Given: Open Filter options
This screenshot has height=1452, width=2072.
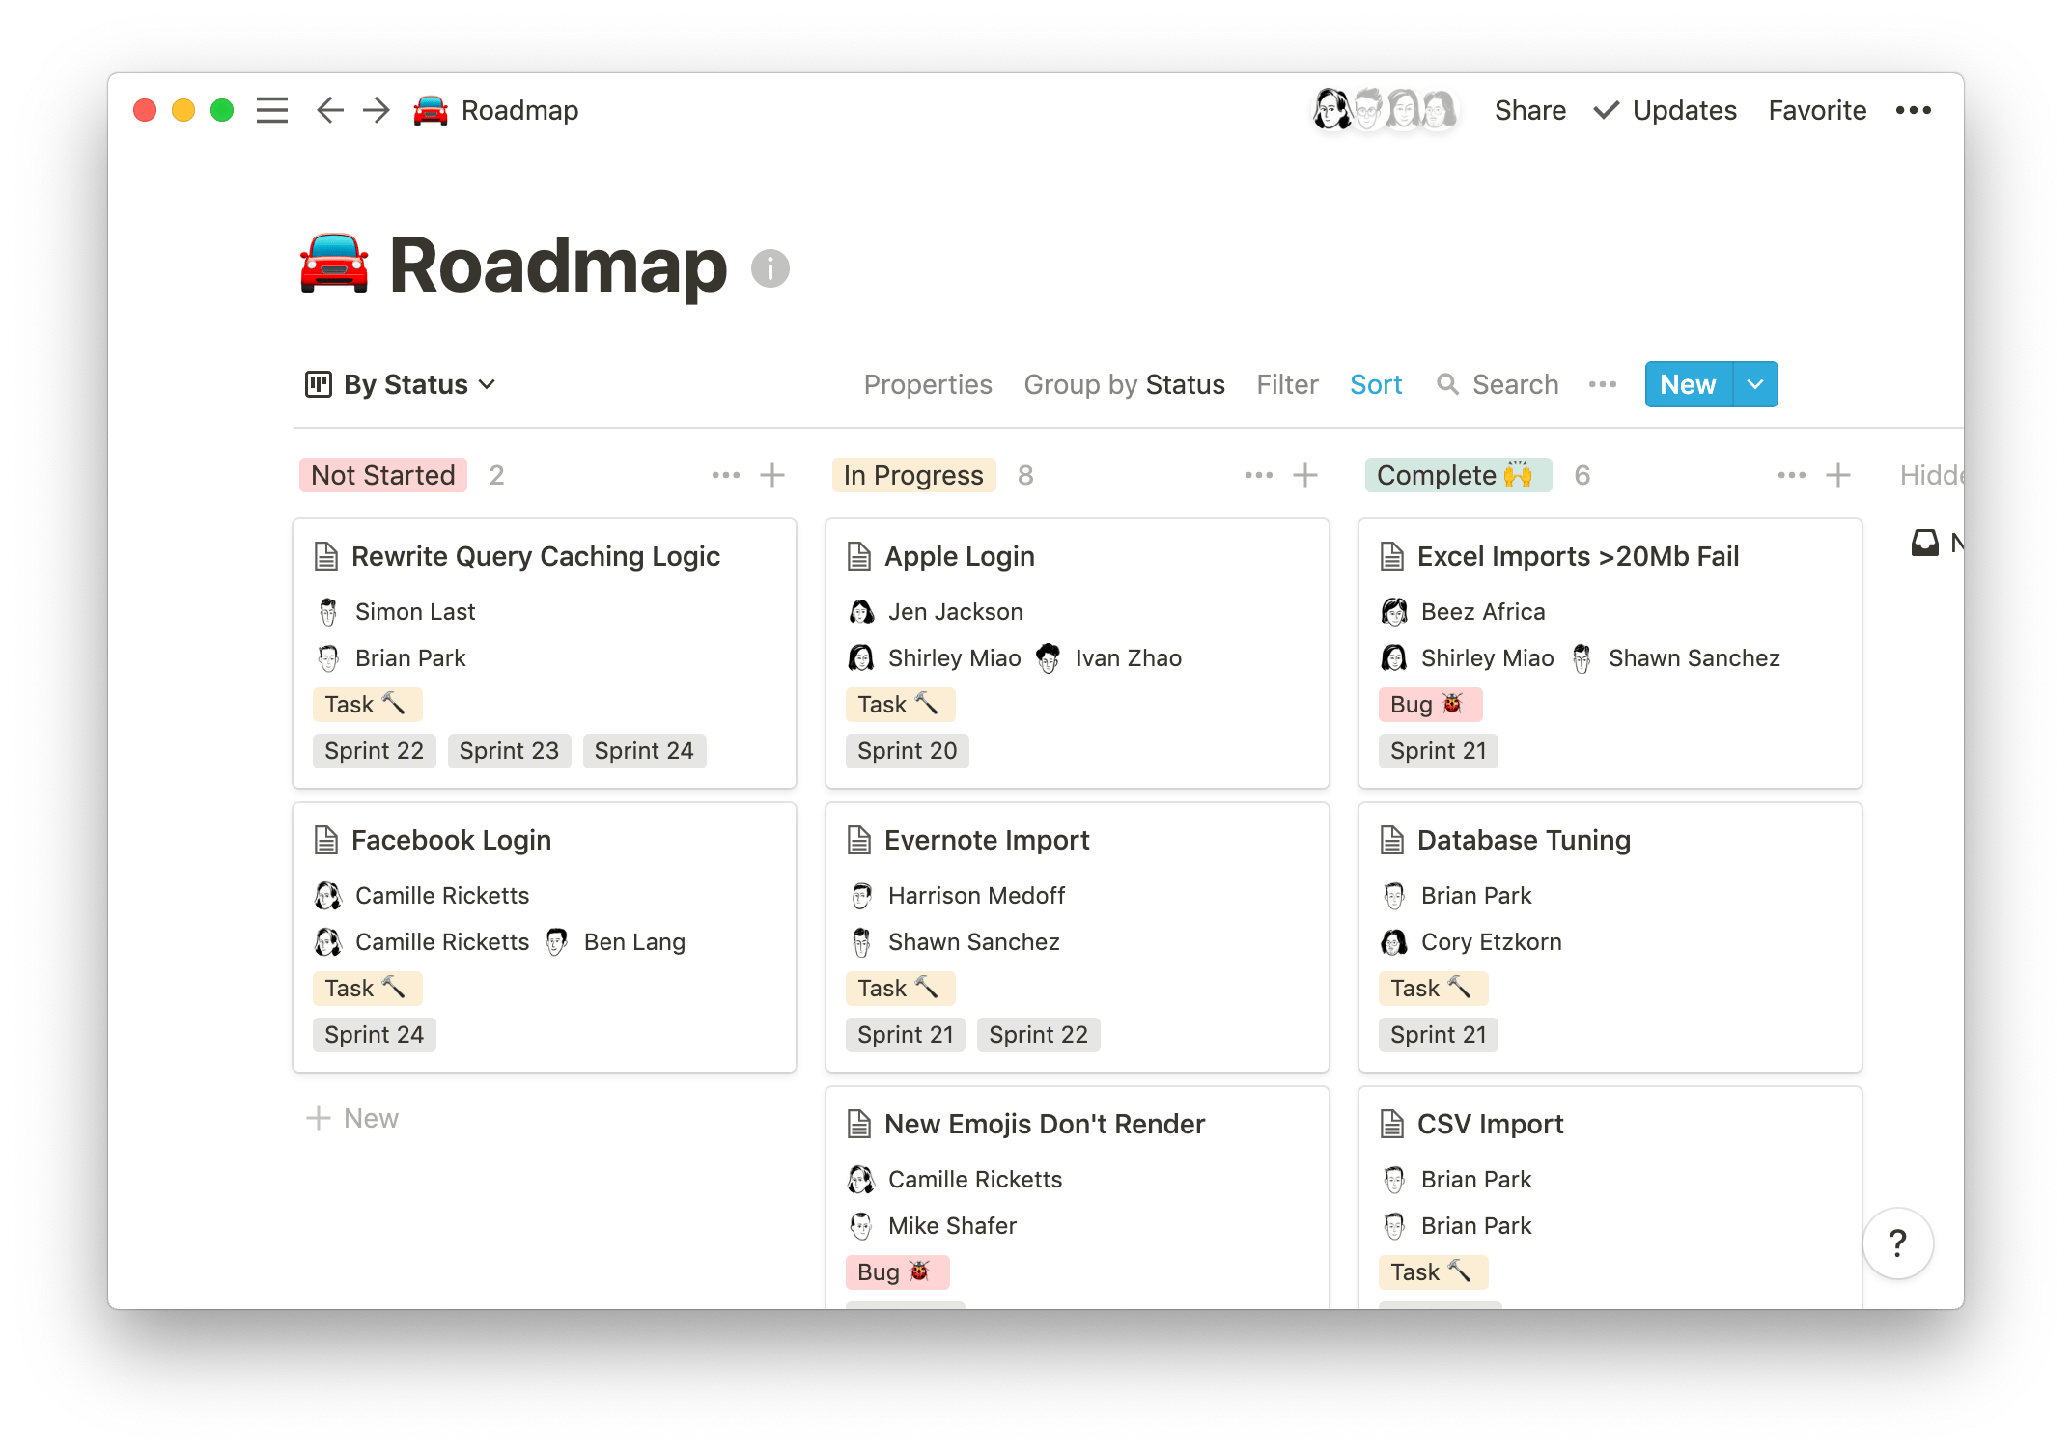Looking at the screenshot, I should [x=1287, y=384].
